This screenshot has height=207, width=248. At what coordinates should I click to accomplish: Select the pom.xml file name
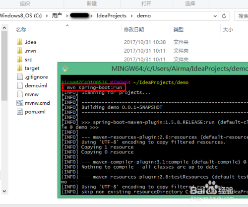pos(35,112)
